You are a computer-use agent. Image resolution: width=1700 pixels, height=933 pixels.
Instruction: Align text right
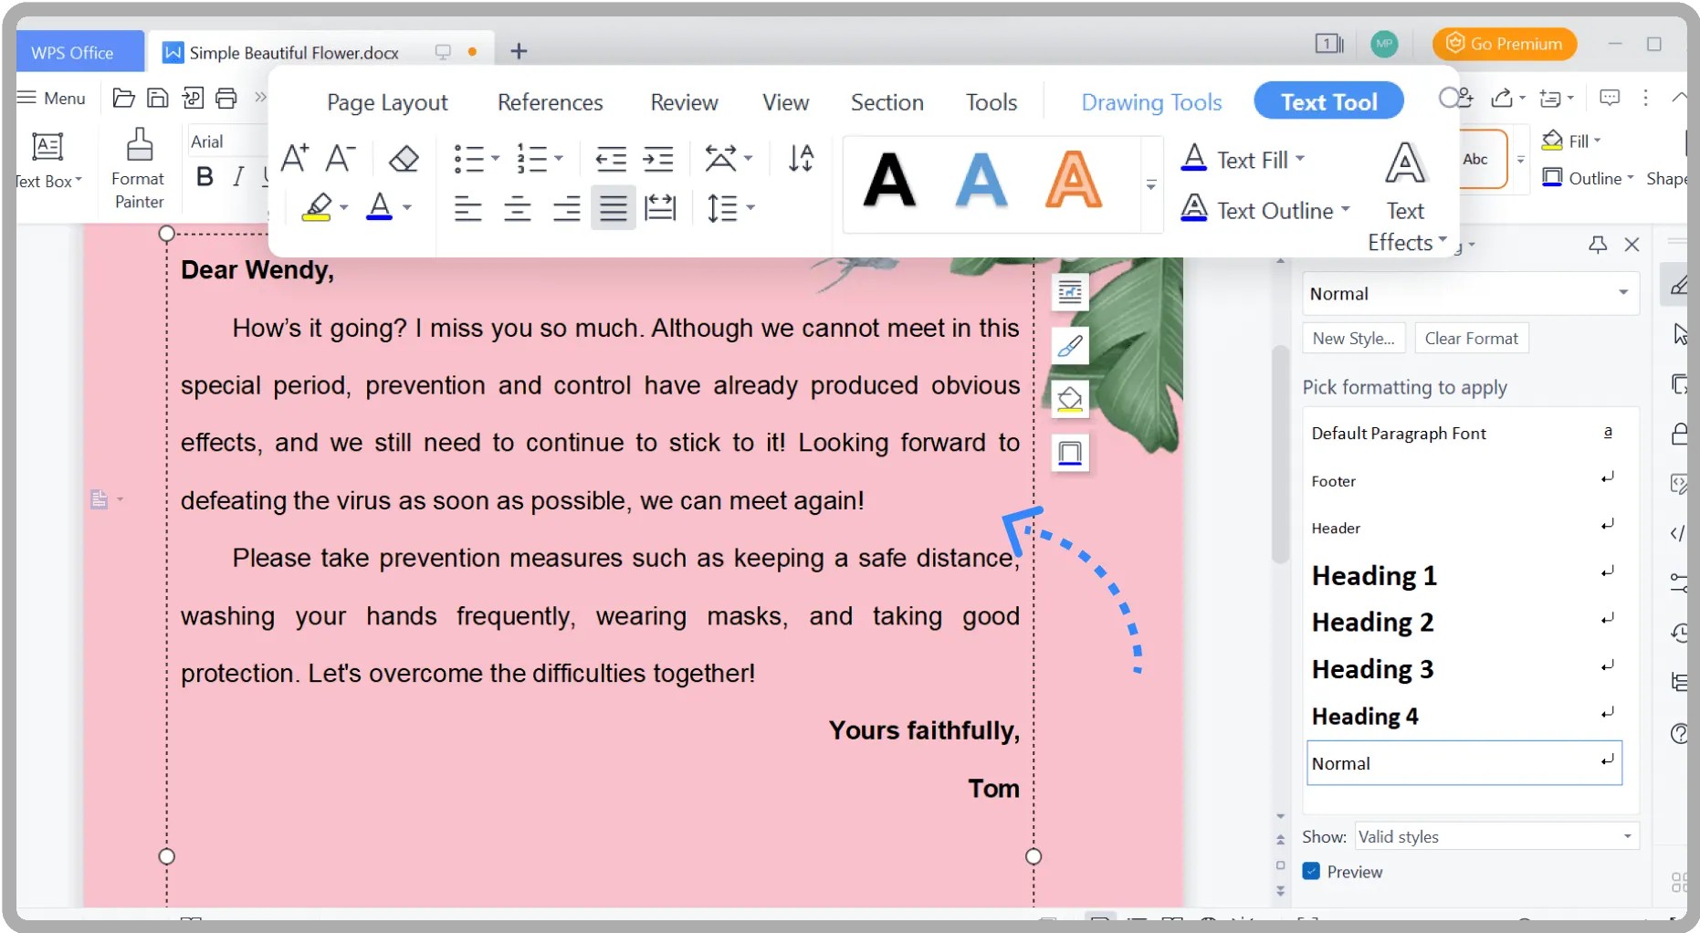[566, 208]
